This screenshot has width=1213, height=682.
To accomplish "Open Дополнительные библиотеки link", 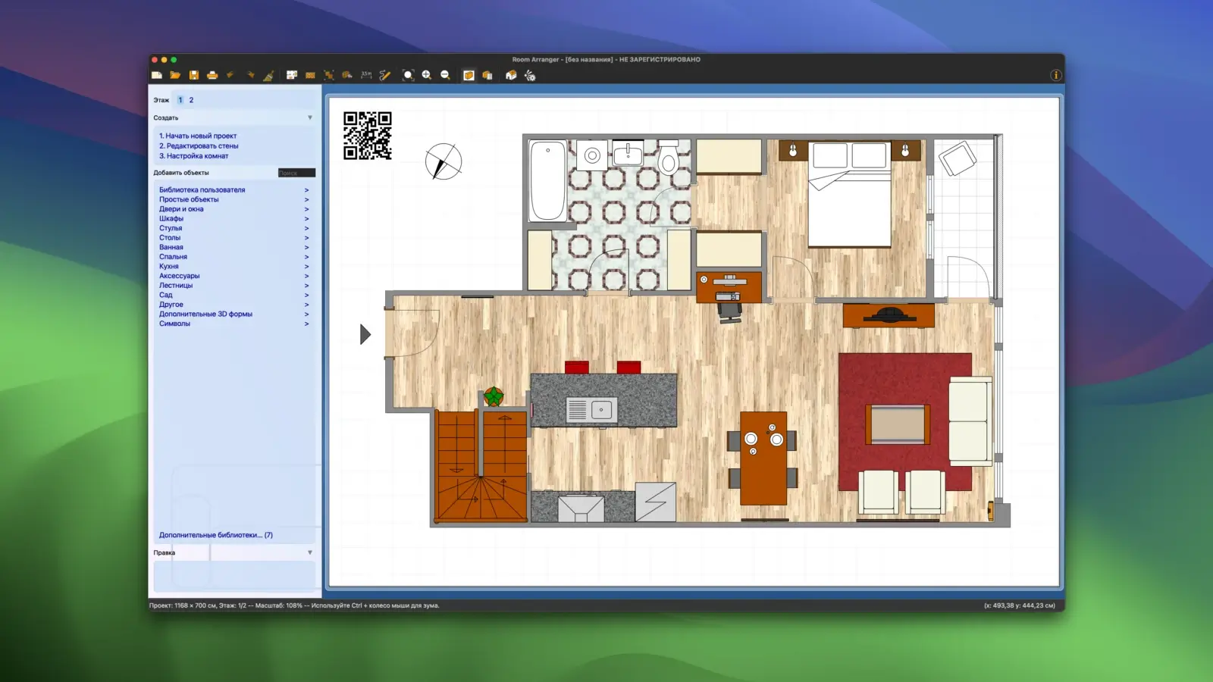I will tap(215, 535).
